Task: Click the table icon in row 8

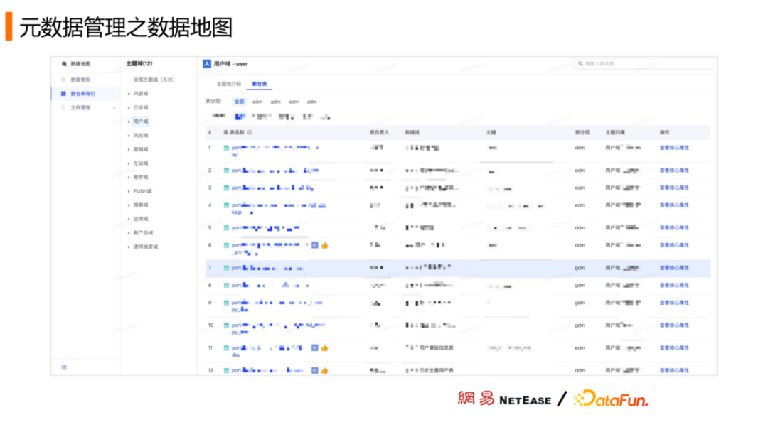Action: (x=226, y=285)
